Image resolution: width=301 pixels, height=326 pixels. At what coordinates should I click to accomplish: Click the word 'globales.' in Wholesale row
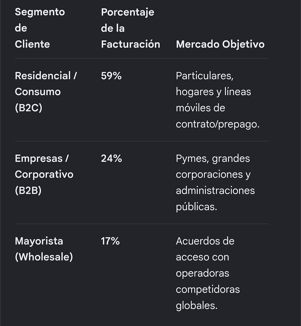197,305
